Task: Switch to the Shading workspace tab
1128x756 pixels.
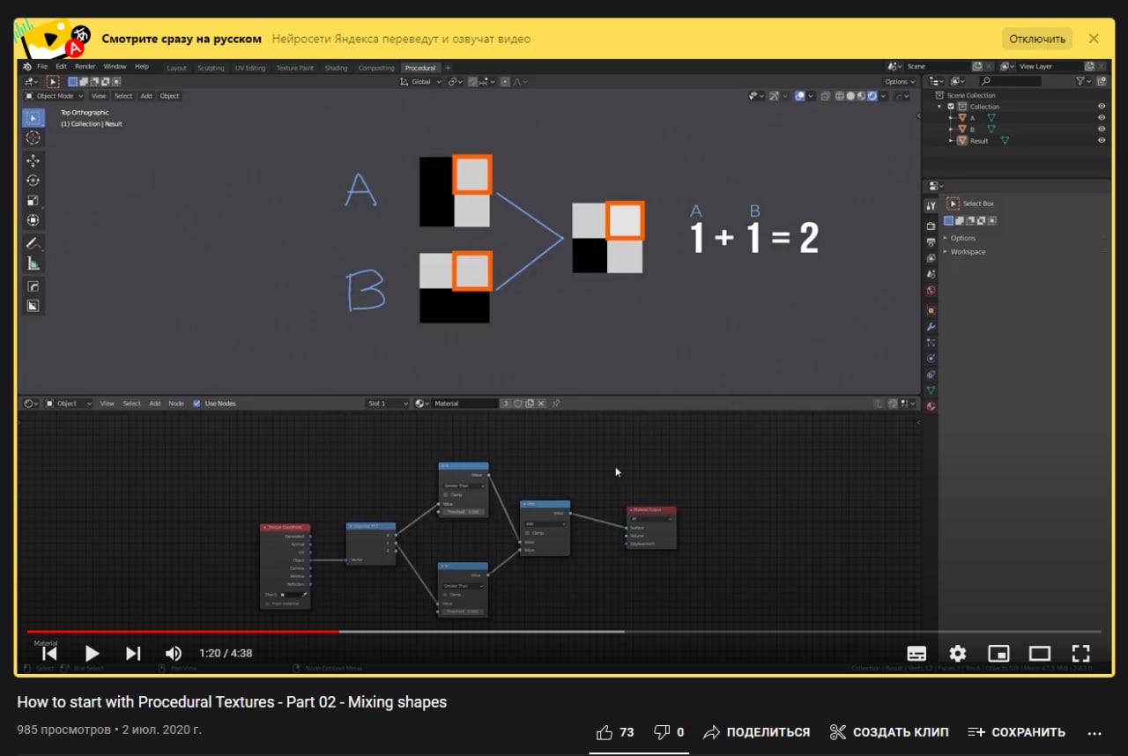Action: pos(336,68)
